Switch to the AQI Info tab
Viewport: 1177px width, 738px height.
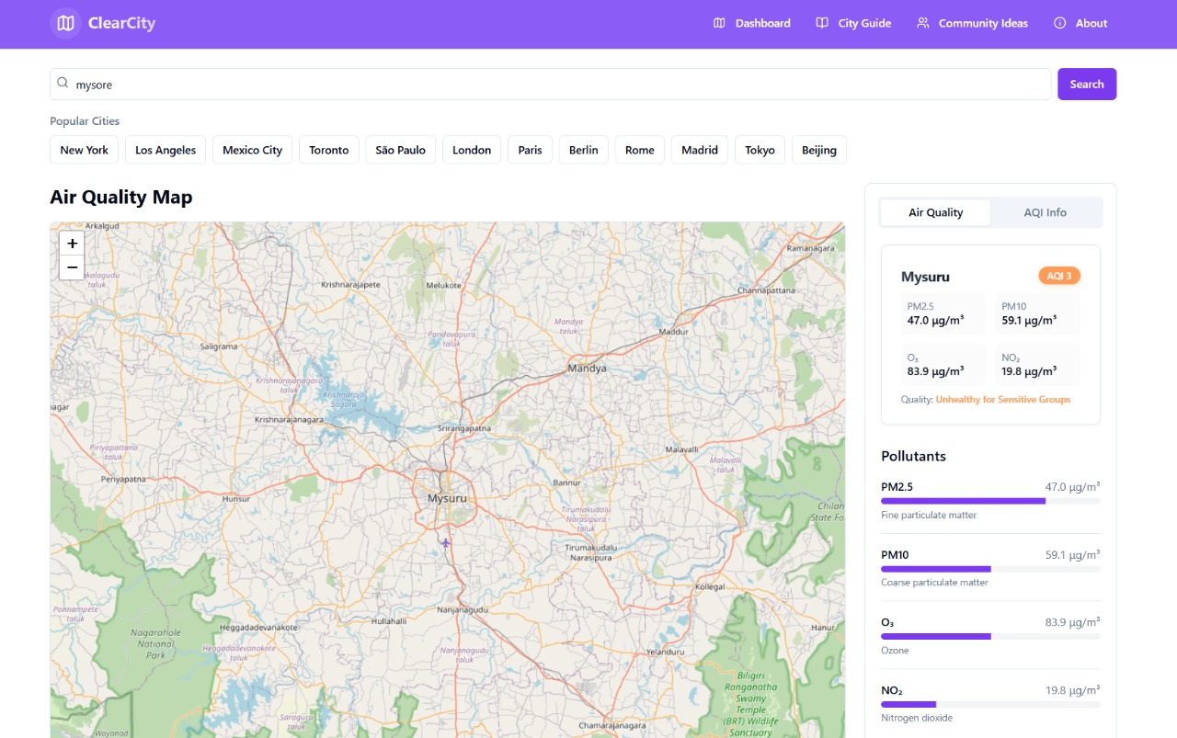coord(1045,212)
